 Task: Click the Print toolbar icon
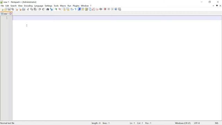(24, 9)
